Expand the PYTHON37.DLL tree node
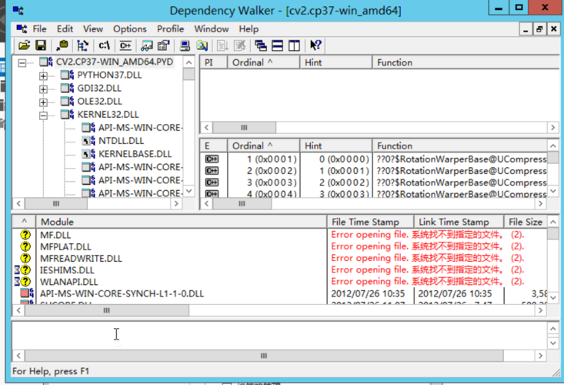Screen dimensions: 564x385 [x=43, y=76]
